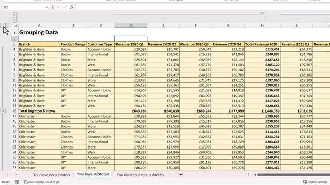Click the Name Box showing D2

24,7
